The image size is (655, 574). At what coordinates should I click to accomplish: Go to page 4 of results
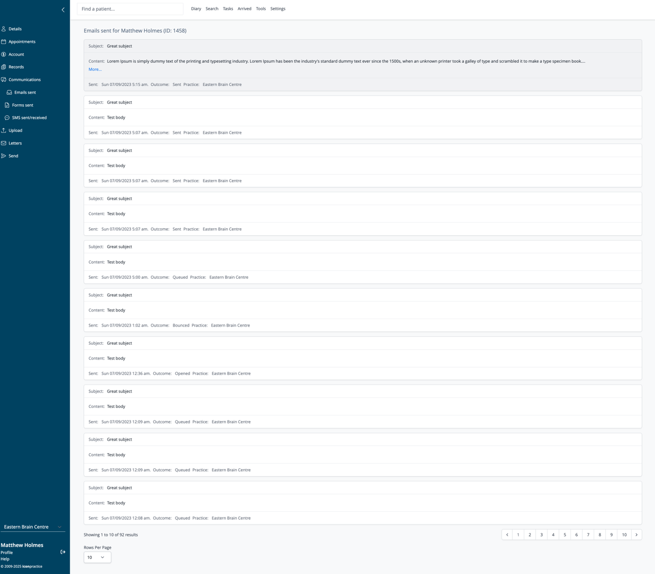553,535
